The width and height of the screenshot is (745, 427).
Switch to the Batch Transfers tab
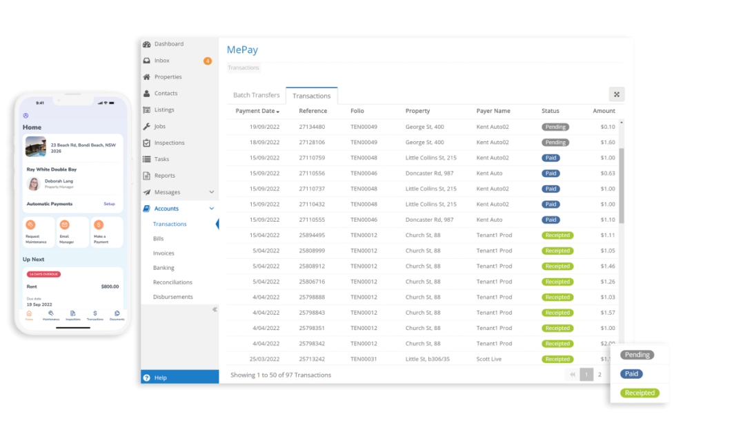256,95
